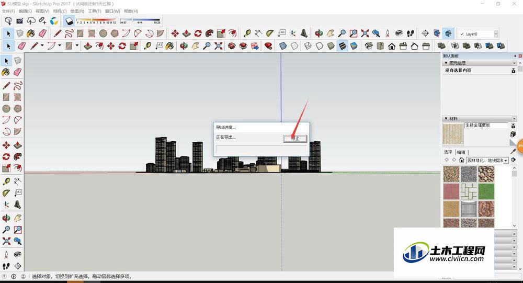Enable Hidden Line face style
The image size is (523, 283).
click(320, 46)
